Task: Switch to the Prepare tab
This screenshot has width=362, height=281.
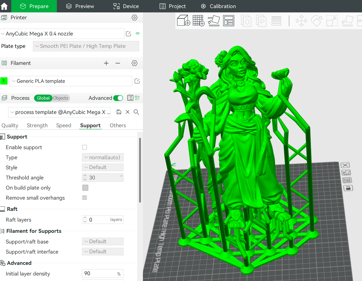Action: coord(34,6)
